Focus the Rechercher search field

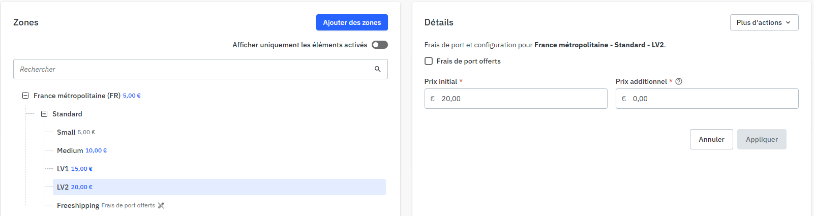coord(200,69)
